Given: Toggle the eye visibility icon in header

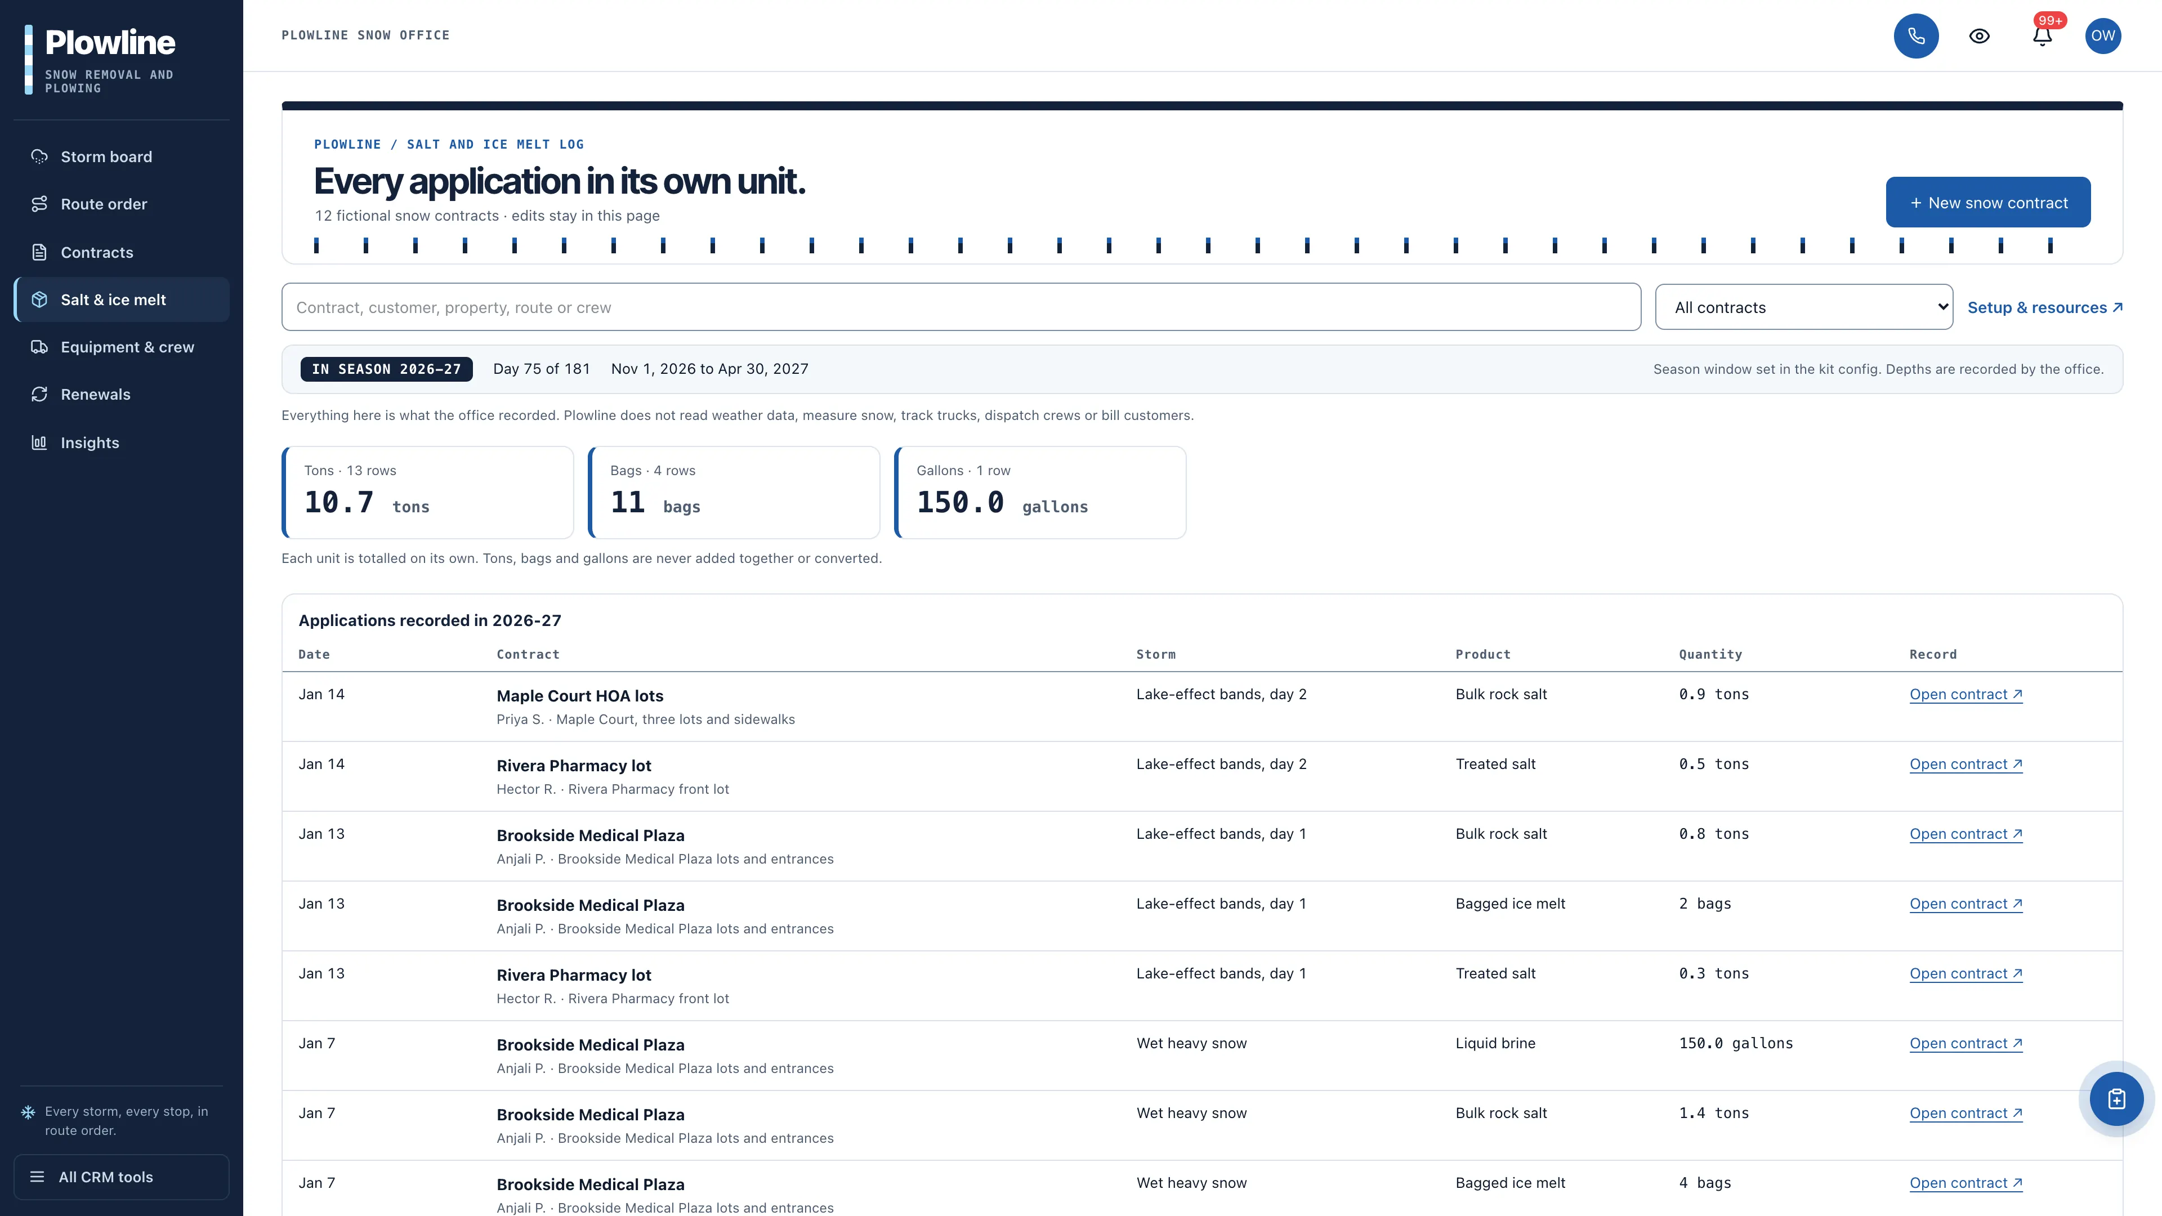Looking at the screenshot, I should pyautogui.click(x=1979, y=36).
